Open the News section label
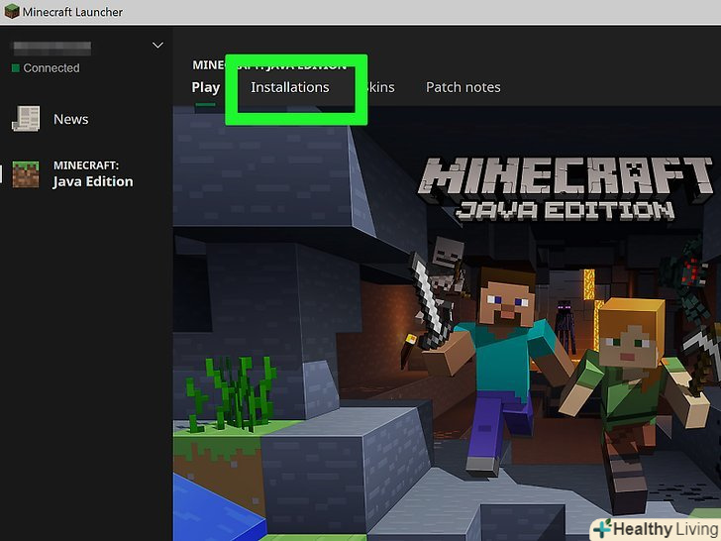This screenshot has height=541, width=721. click(71, 119)
